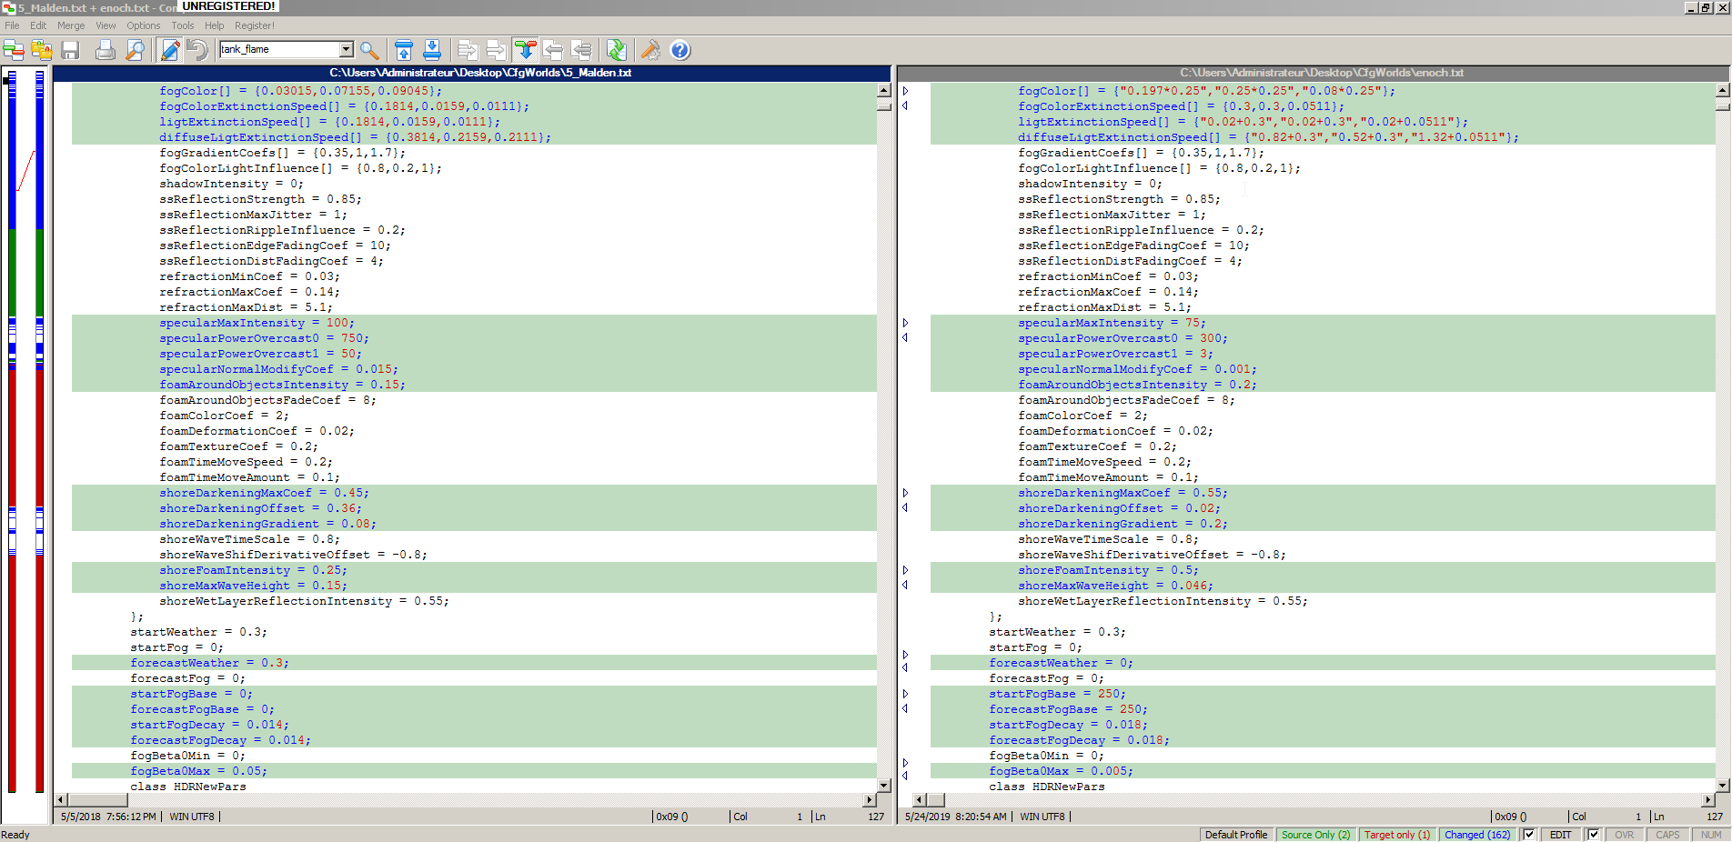Click copy-left arrow beside forecastWeather line

[x=905, y=667]
